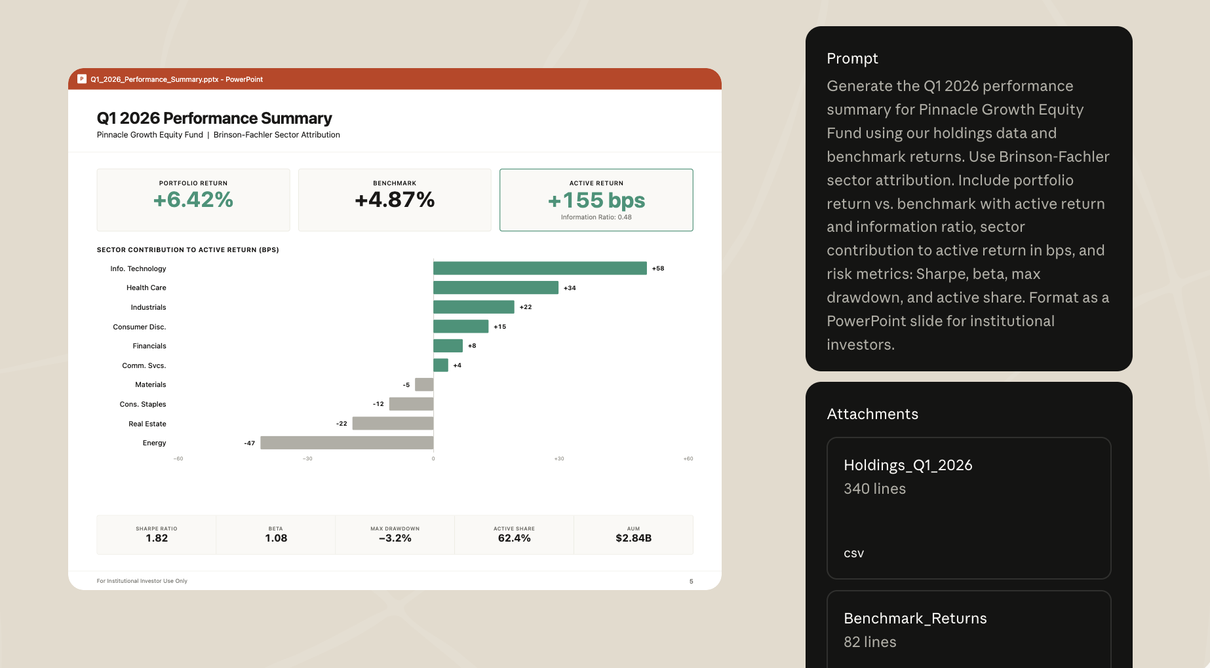Image resolution: width=1210 pixels, height=668 pixels.
Task: Click the Attachments panel heading
Action: point(872,415)
